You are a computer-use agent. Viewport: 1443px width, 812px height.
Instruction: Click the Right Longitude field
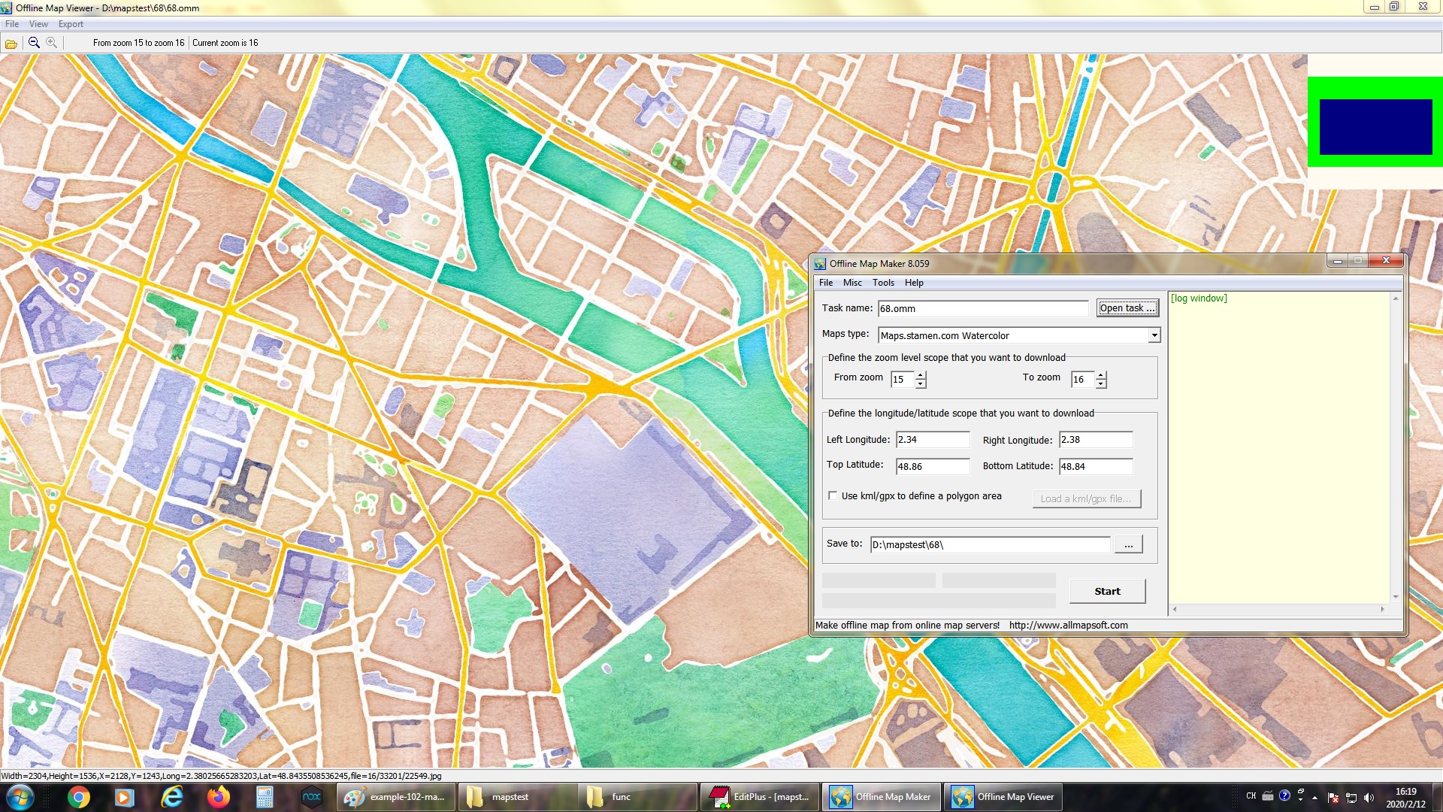tap(1096, 440)
